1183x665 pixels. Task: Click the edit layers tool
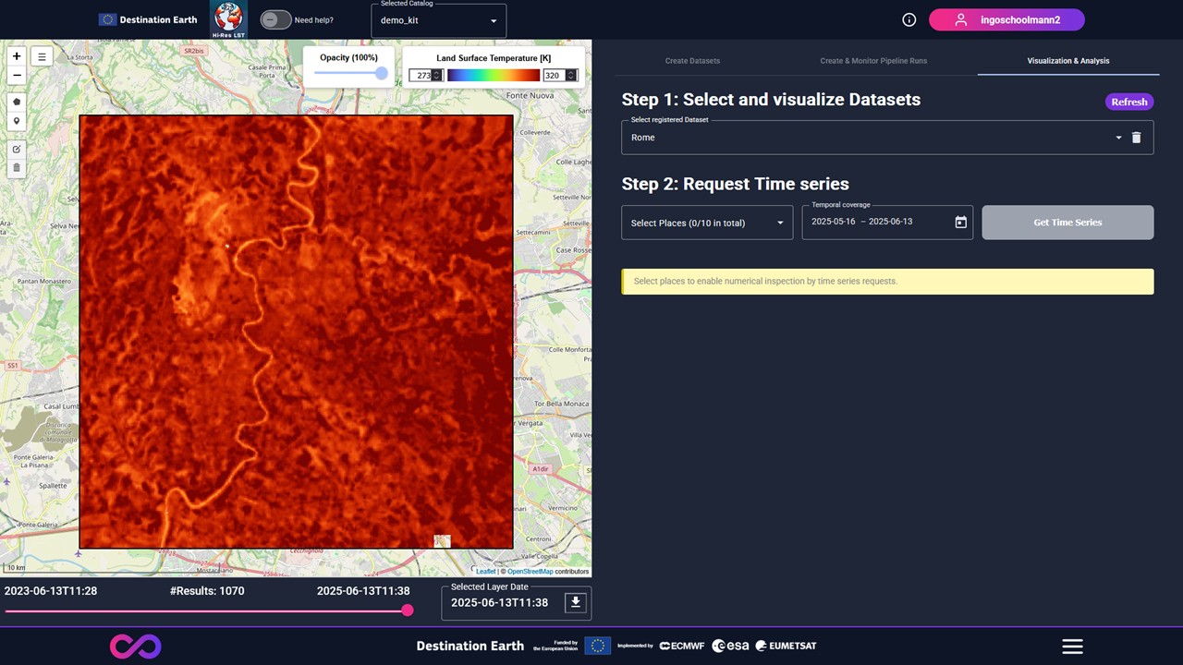[17, 149]
